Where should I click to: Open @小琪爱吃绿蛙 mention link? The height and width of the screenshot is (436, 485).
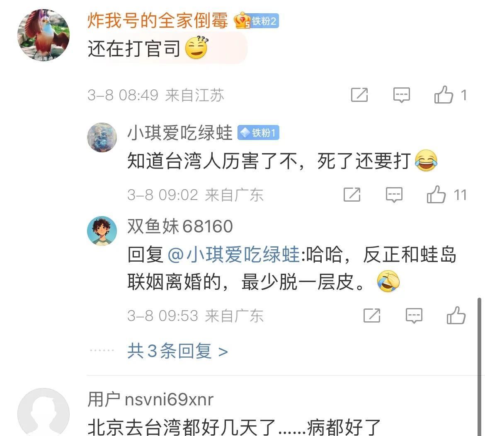[233, 255]
